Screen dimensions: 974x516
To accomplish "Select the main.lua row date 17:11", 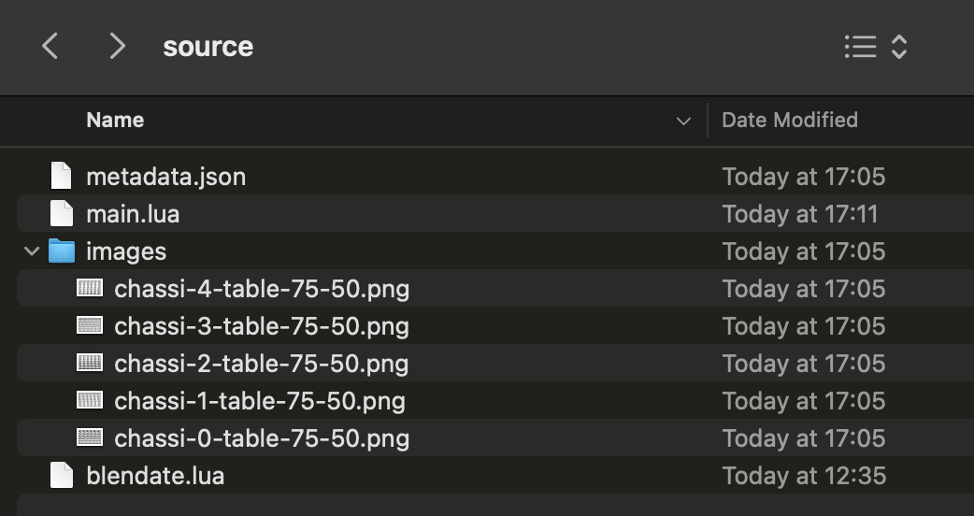I will click(800, 214).
